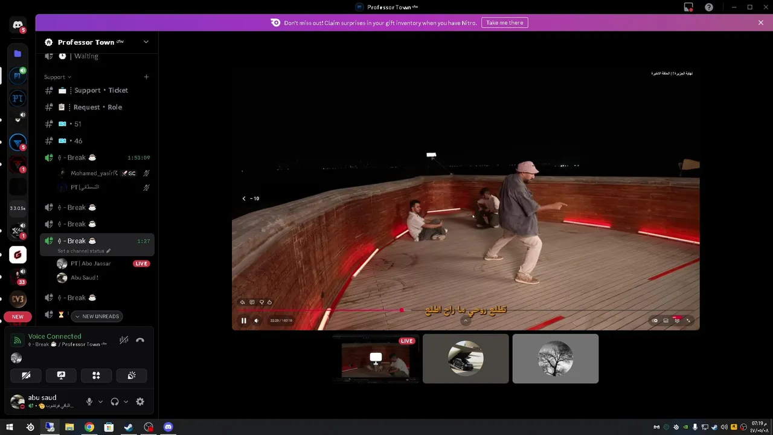Screen dimensions: 773x435
Task: Click Take me there Nitro button
Action: (505, 22)
